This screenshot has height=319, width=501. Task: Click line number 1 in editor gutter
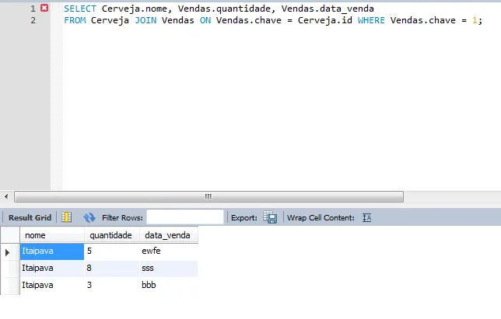pyautogui.click(x=33, y=9)
